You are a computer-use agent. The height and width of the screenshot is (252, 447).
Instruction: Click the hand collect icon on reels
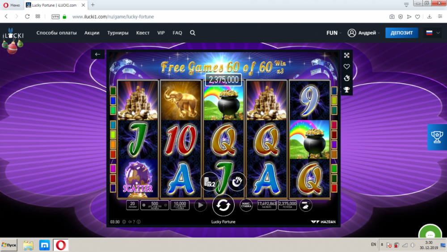[237, 182]
